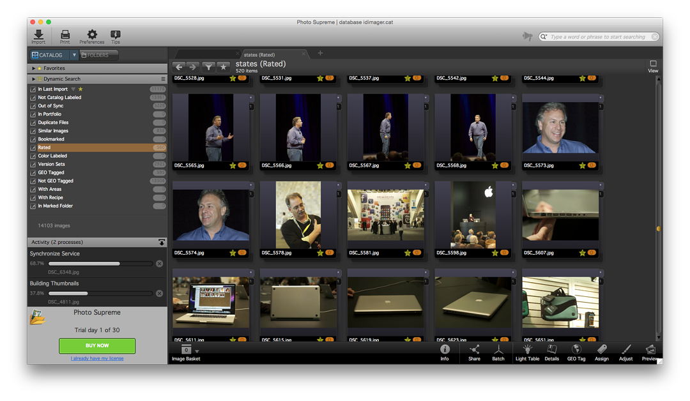Toggle the Rated checkbox
690x401 pixels.
33,148
